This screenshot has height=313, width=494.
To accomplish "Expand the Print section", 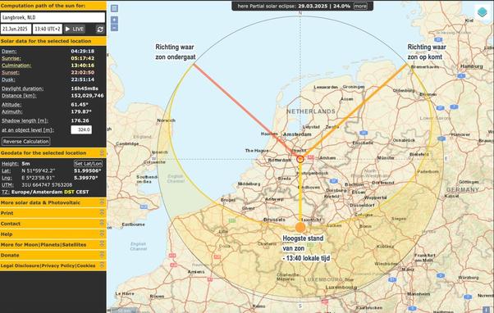I will point(53,213).
